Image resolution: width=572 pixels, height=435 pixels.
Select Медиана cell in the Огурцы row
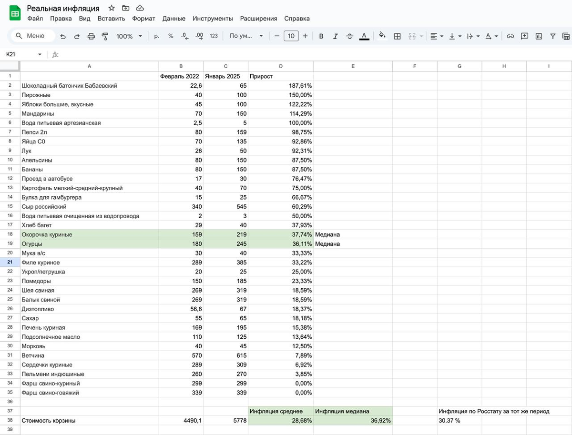353,244
